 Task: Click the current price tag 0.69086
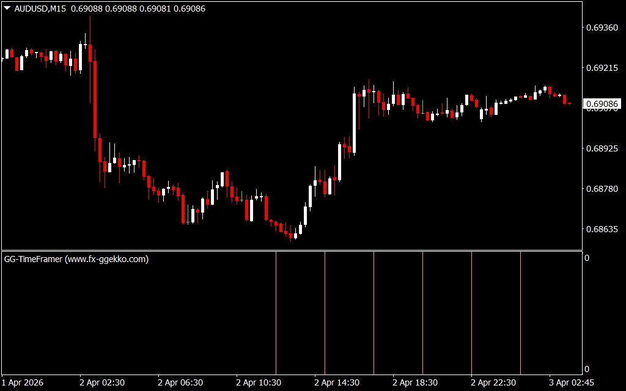[x=602, y=104]
